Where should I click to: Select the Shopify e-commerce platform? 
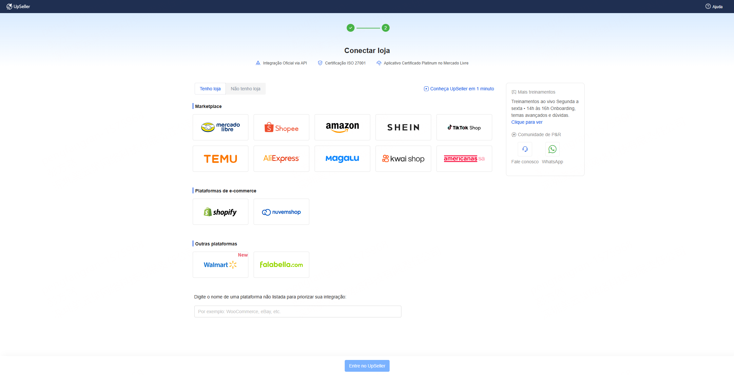pos(221,212)
